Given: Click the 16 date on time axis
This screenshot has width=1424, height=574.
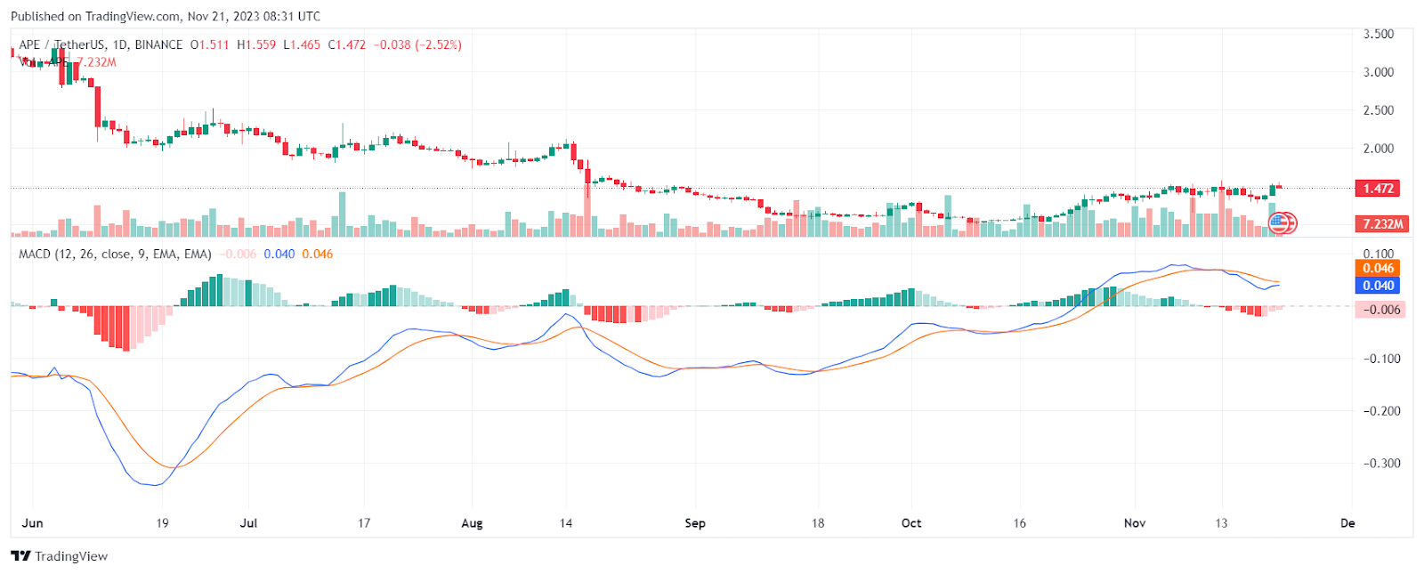Looking at the screenshot, I should click(1020, 523).
